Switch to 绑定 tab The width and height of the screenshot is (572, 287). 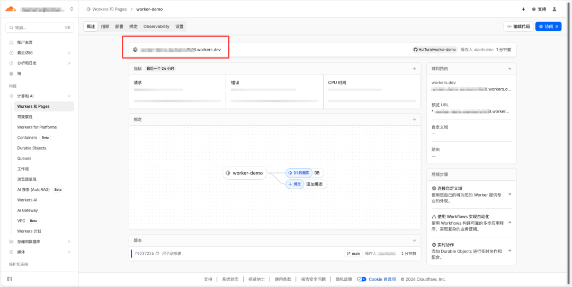pyautogui.click(x=133, y=26)
